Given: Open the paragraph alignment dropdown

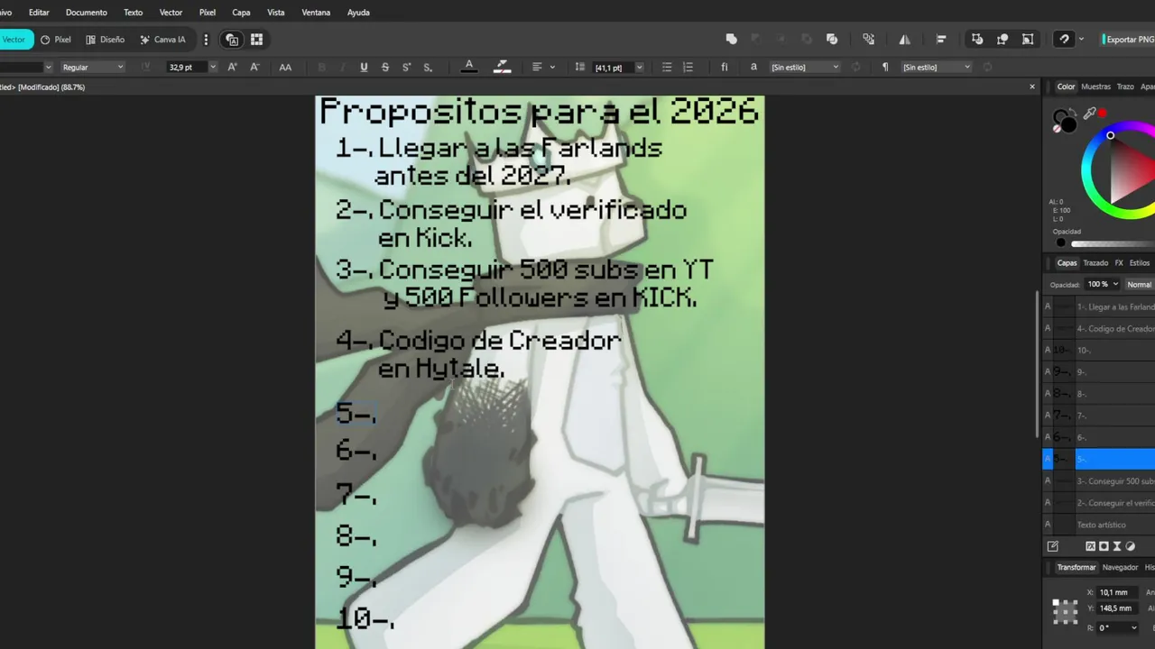Looking at the screenshot, I should (542, 67).
